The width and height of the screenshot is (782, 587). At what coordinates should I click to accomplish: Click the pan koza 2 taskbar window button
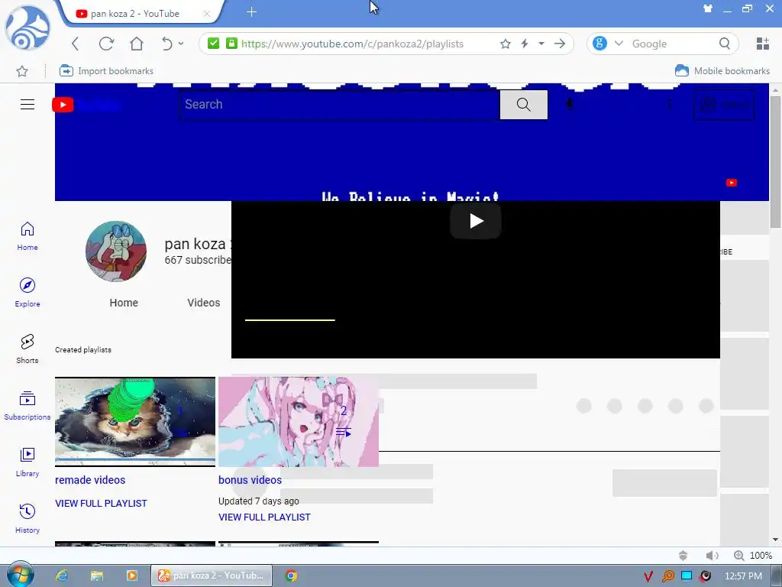[x=212, y=576]
